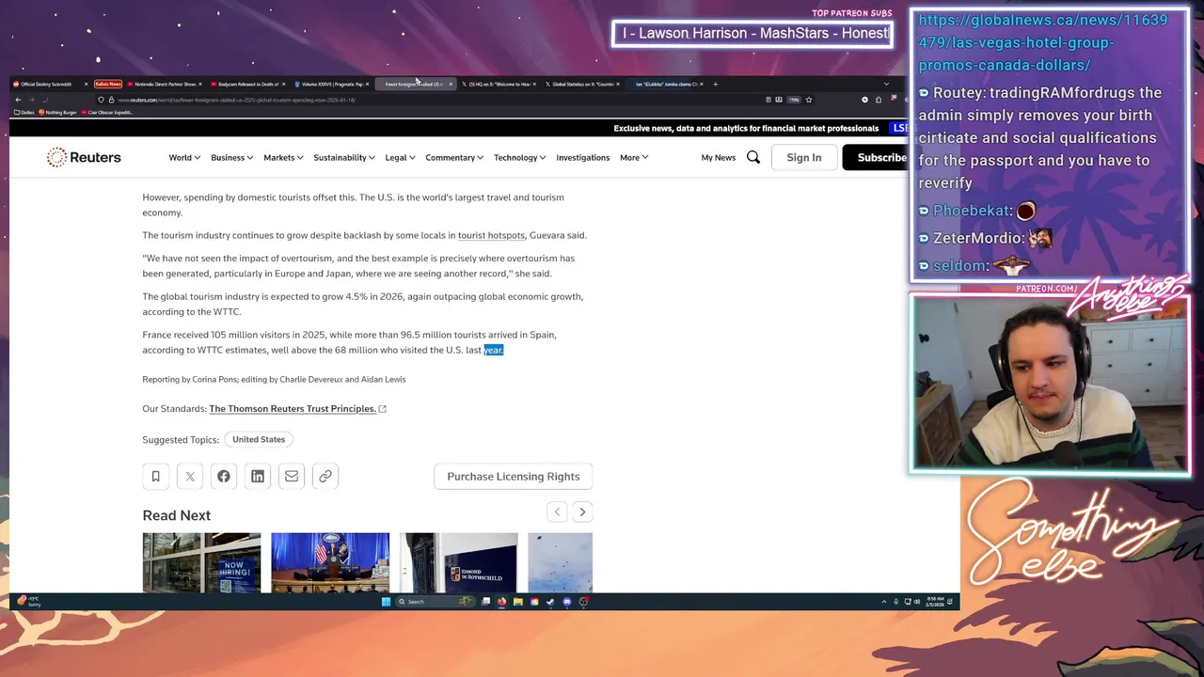Open the browser tab list chevron
Image resolution: width=1204 pixels, height=677 pixels.
[x=886, y=85]
